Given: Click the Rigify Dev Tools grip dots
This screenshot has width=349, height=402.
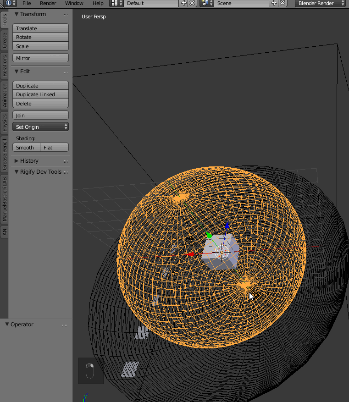Looking at the screenshot, I should tap(65, 172).
